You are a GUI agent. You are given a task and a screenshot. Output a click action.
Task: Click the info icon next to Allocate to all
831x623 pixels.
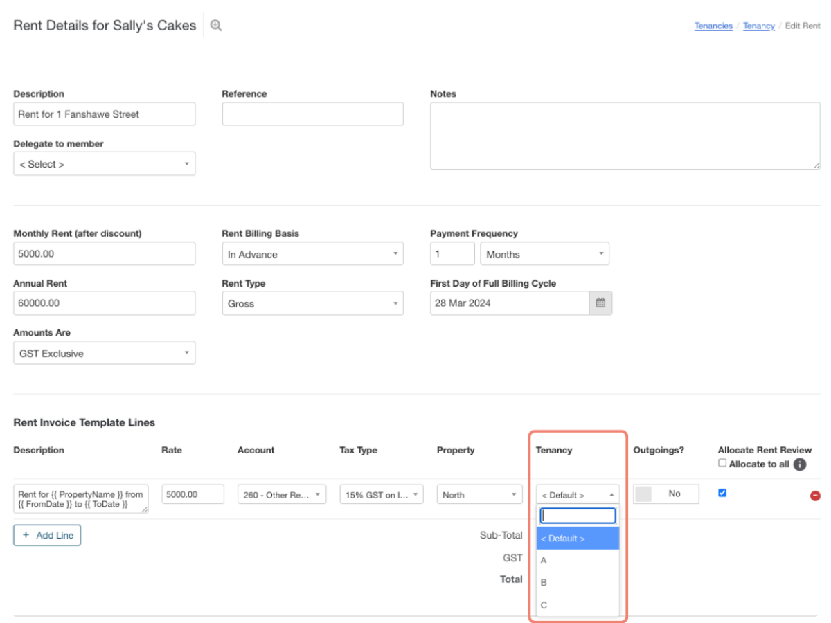point(800,464)
